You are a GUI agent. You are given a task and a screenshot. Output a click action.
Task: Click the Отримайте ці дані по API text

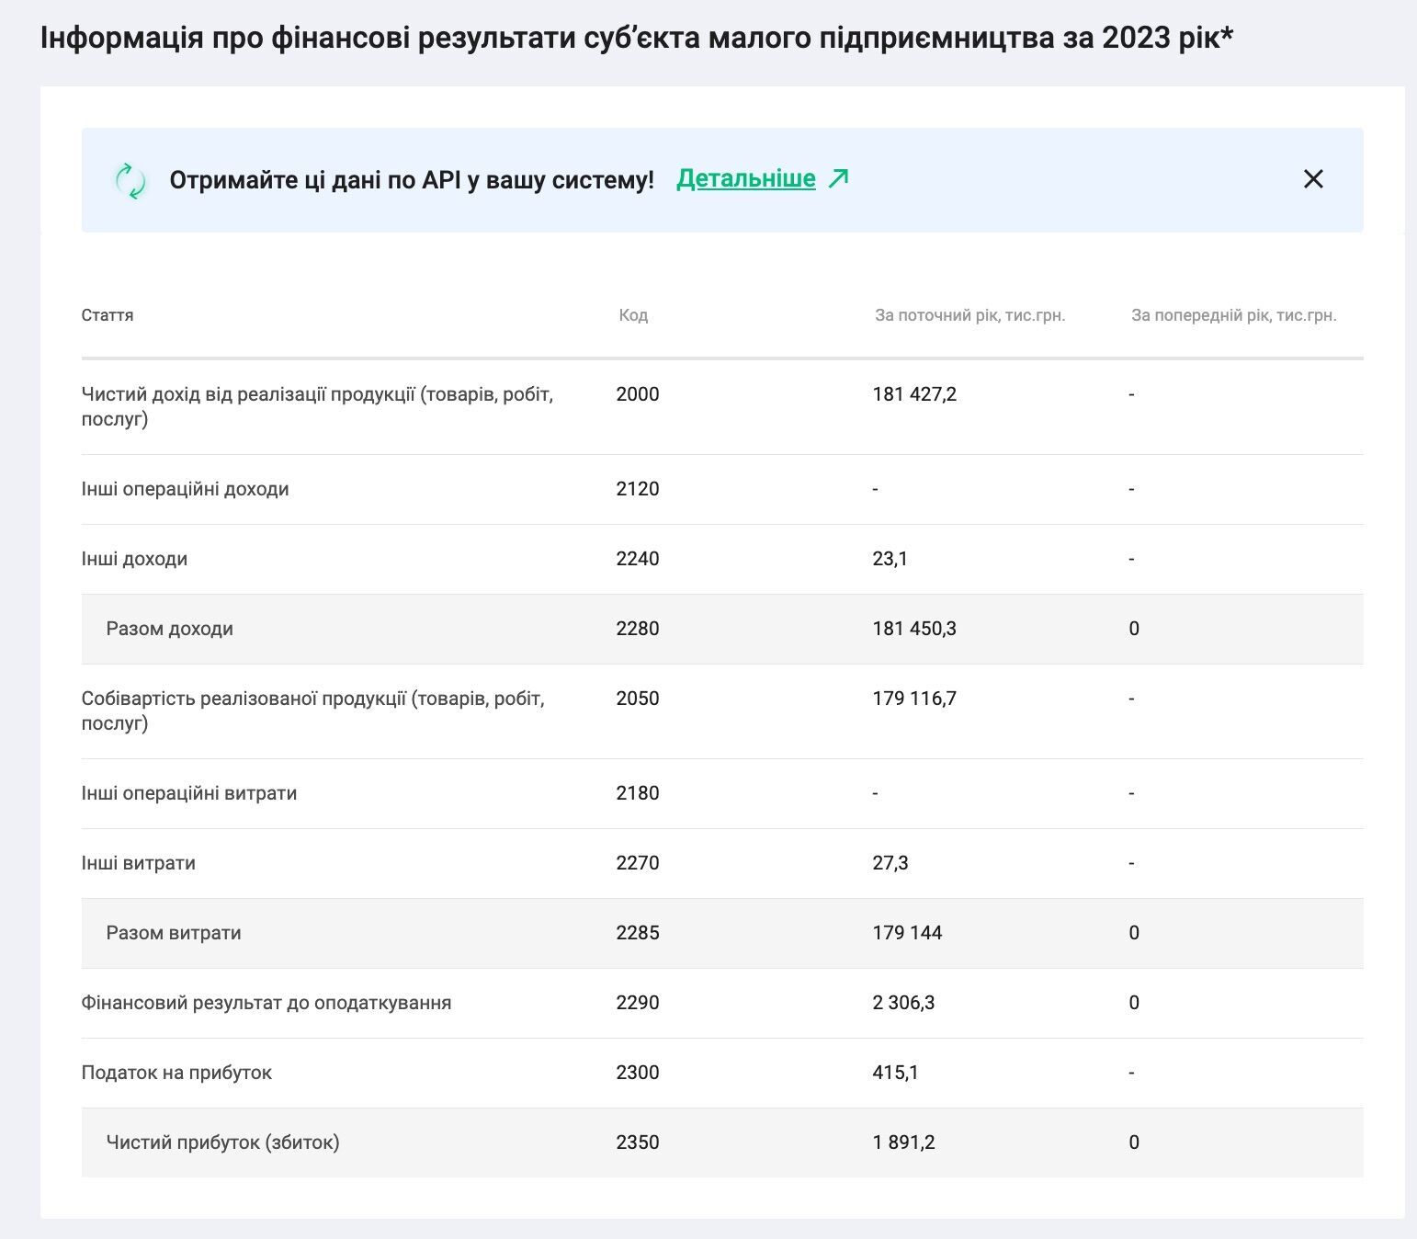pyautogui.click(x=412, y=180)
